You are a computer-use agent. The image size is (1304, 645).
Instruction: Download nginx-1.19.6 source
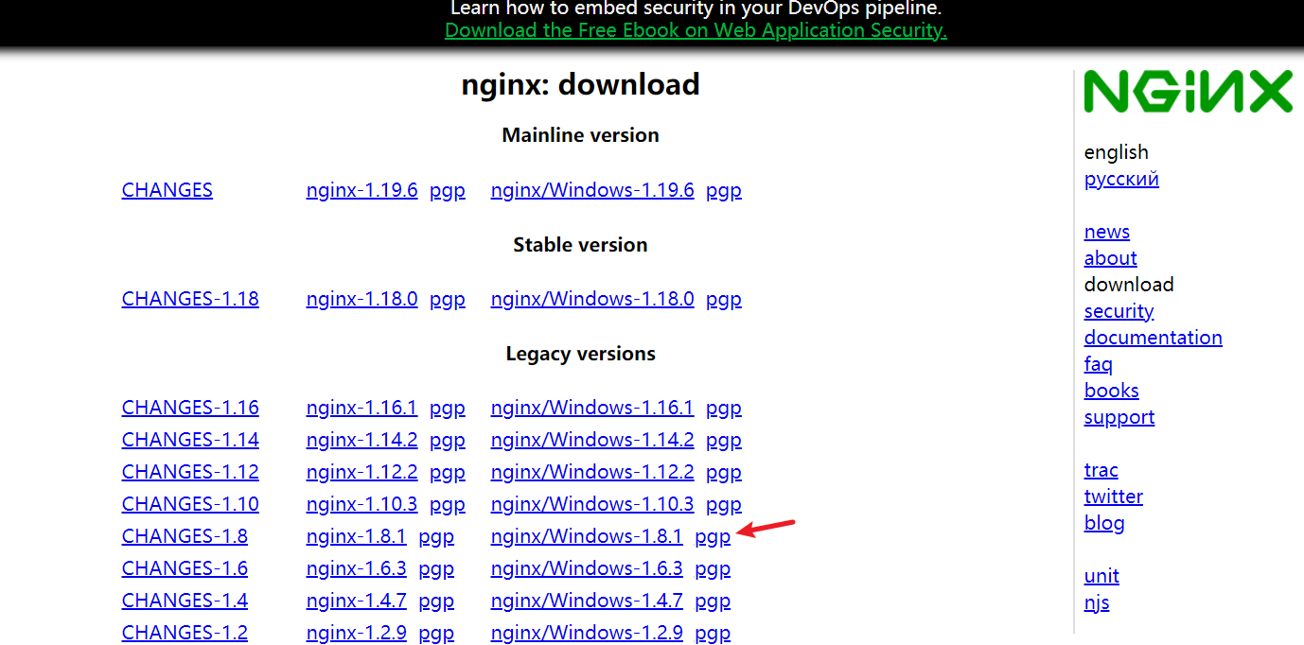tap(361, 190)
